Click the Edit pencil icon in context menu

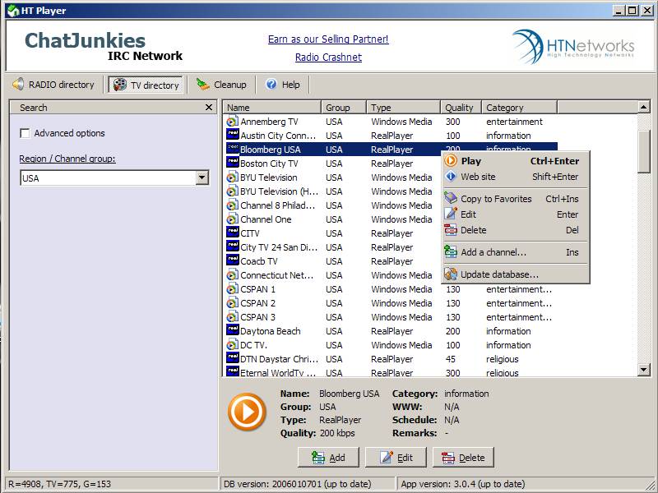[451, 214]
